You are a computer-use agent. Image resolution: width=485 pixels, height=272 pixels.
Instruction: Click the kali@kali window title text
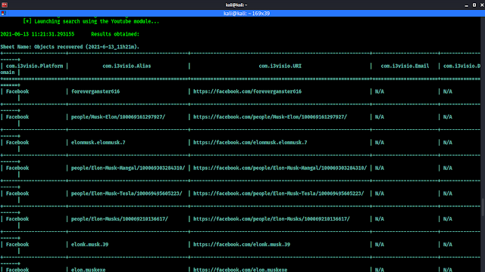[236, 5]
